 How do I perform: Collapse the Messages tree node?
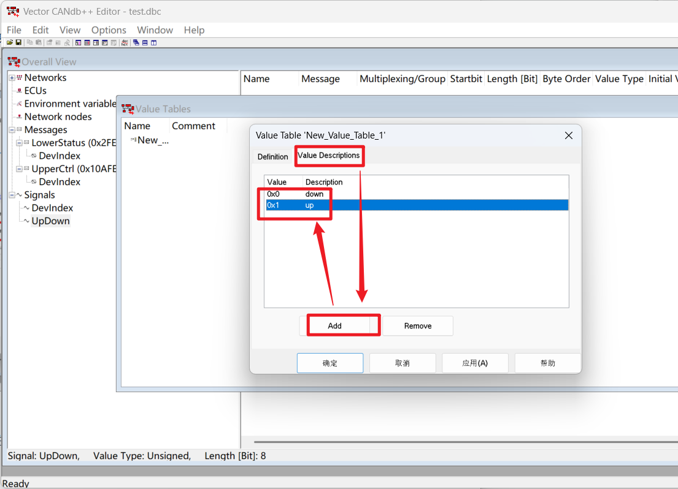12,130
